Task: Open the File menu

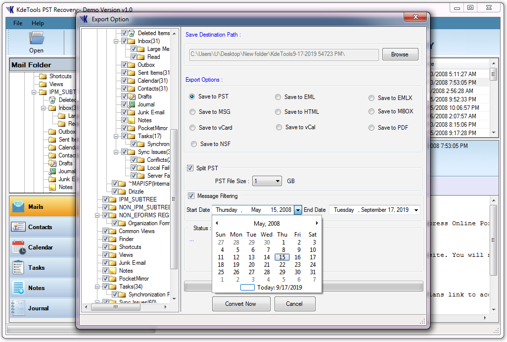Action: [x=18, y=23]
